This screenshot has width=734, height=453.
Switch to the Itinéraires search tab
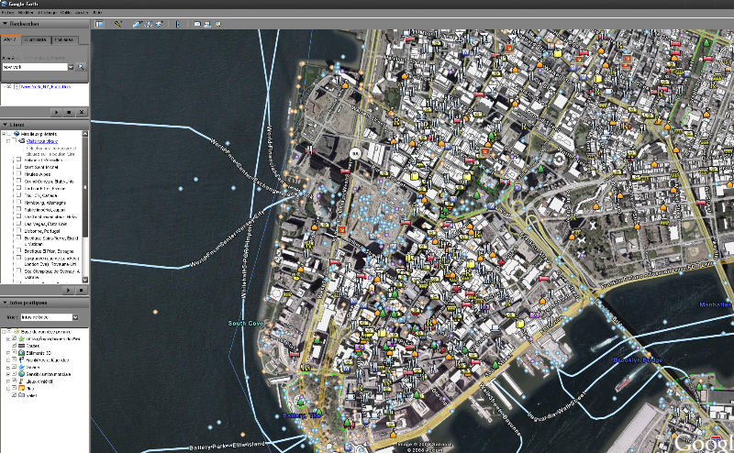click(63, 40)
